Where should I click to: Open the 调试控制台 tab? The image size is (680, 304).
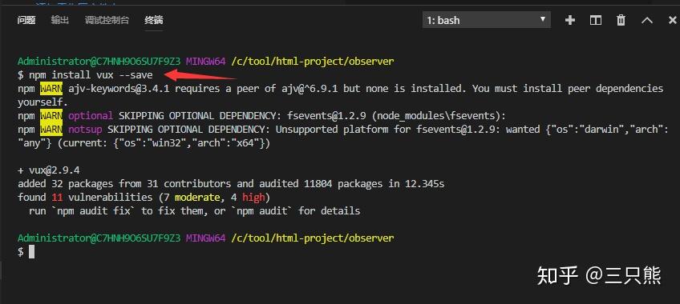[107, 20]
